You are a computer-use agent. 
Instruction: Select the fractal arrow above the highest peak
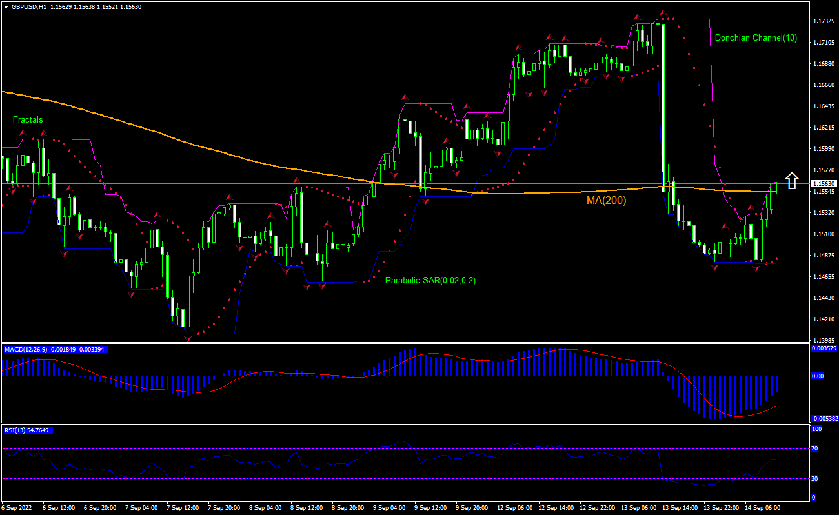point(662,13)
